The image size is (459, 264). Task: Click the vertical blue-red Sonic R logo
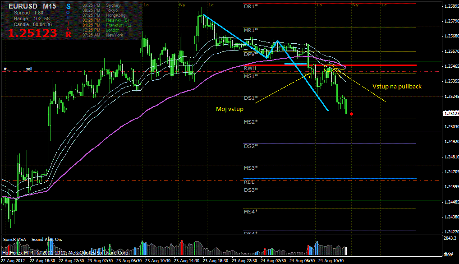[x=69, y=20]
